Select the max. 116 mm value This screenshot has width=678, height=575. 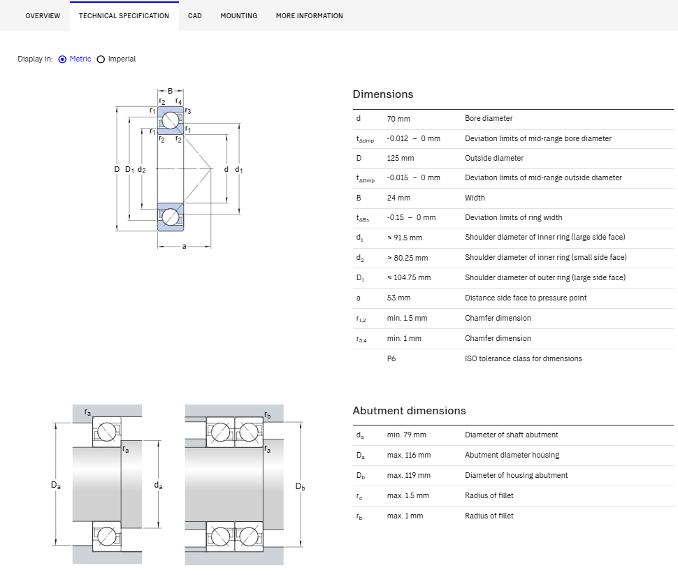409,456
